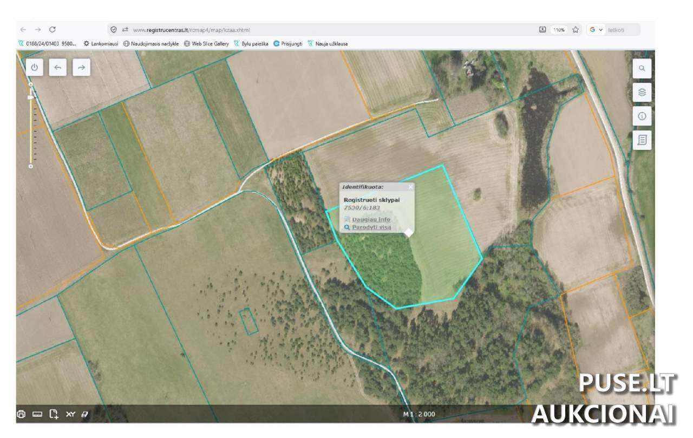Close the Identifikuota popup
The height and width of the screenshot is (438, 693).
pos(410,187)
